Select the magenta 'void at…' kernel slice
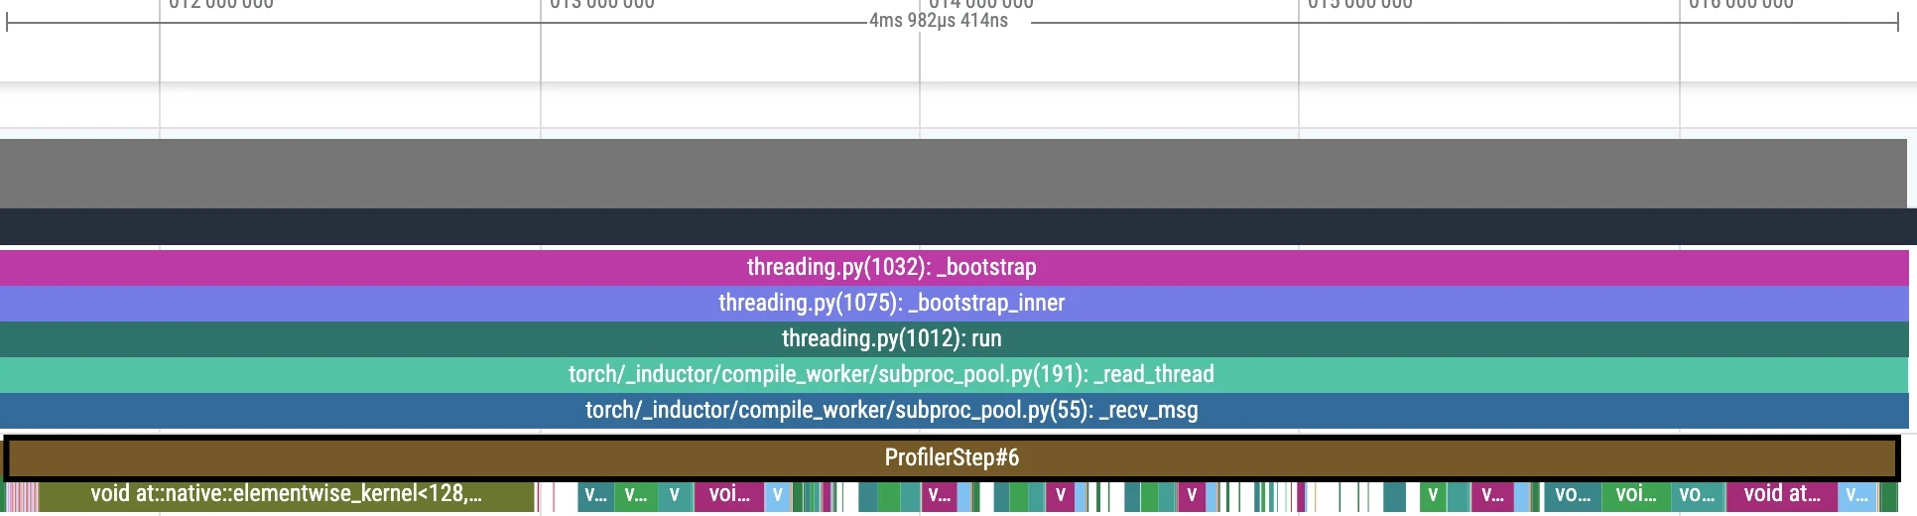The height and width of the screenshot is (516, 1917). pyautogui.click(x=1781, y=495)
